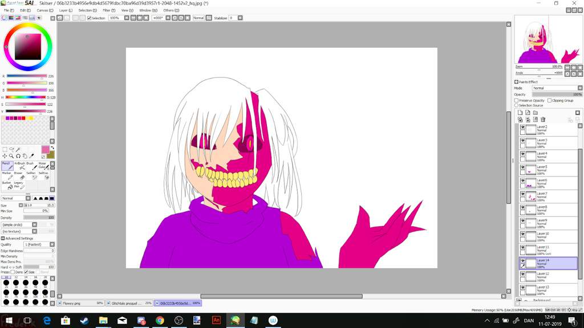Image resolution: width=584 pixels, height=328 pixels.
Task: Select the Water Color tool
Action: [43, 166]
